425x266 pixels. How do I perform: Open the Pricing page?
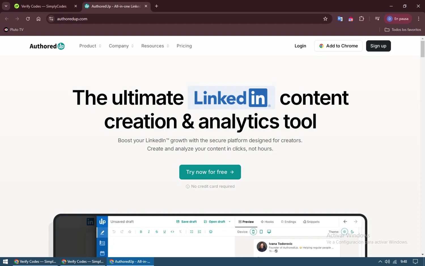pyautogui.click(x=184, y=46)
